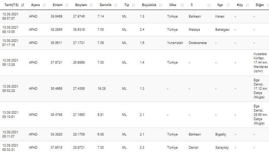Viewport: 269px width, 153px height.
Task: Click the sort arrows next to Ajans
Action: [x=44, y=5]
